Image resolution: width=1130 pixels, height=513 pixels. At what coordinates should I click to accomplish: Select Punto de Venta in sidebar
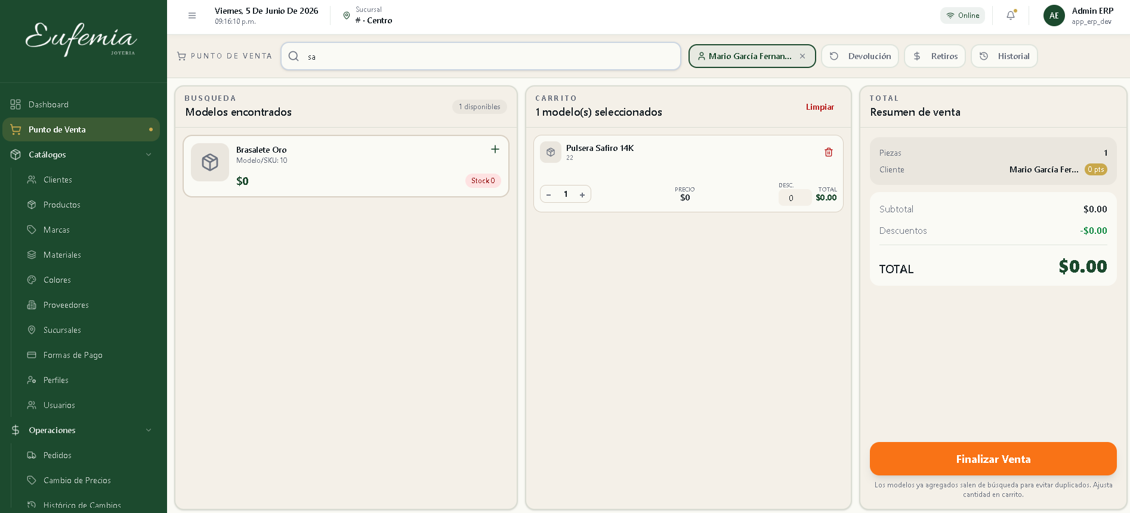(x=81, y=129)
